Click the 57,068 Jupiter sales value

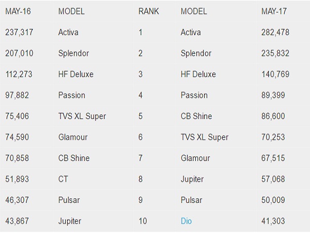coord(273,179)
